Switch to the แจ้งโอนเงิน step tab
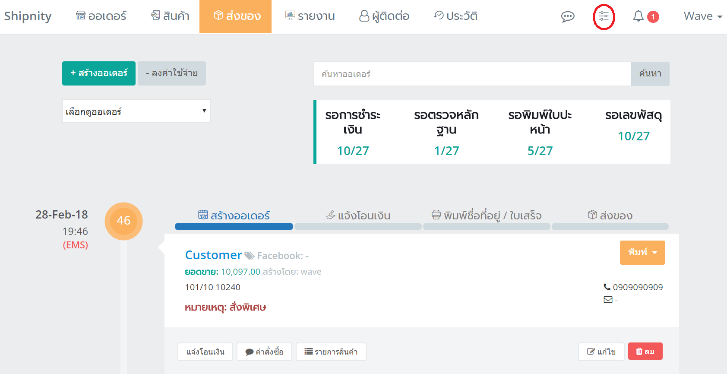The image size is (727, 374). 358,216
